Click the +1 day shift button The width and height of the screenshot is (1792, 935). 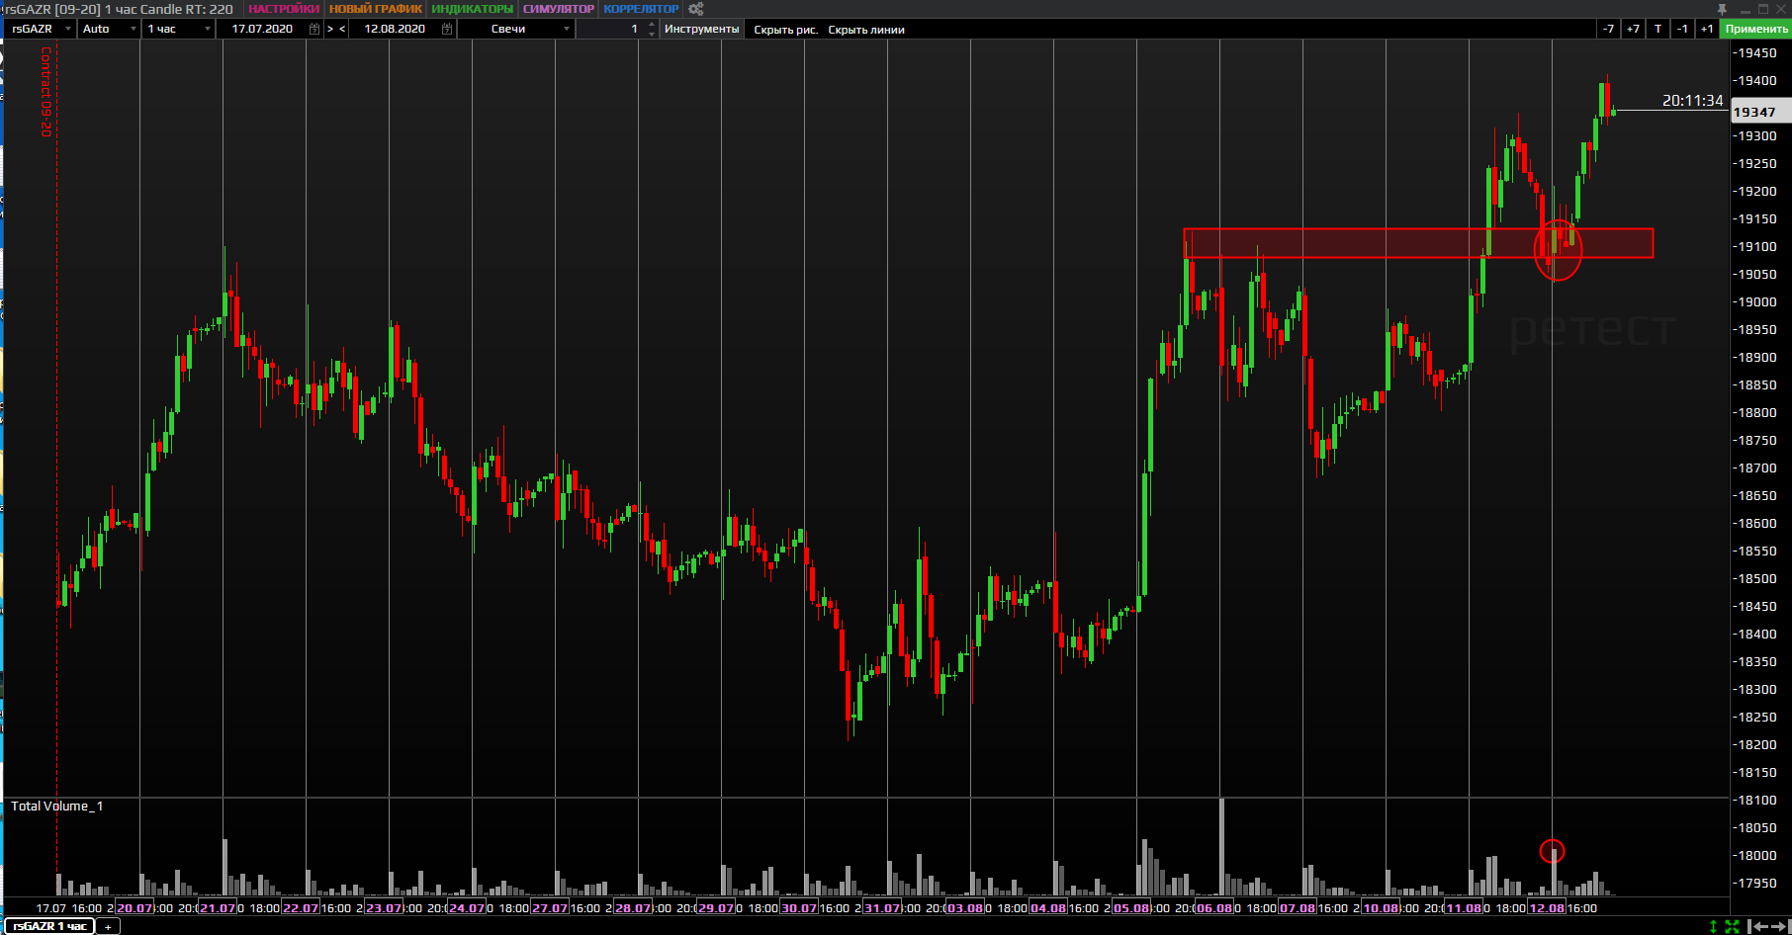pyautogui.click(x=1707, y=29)
